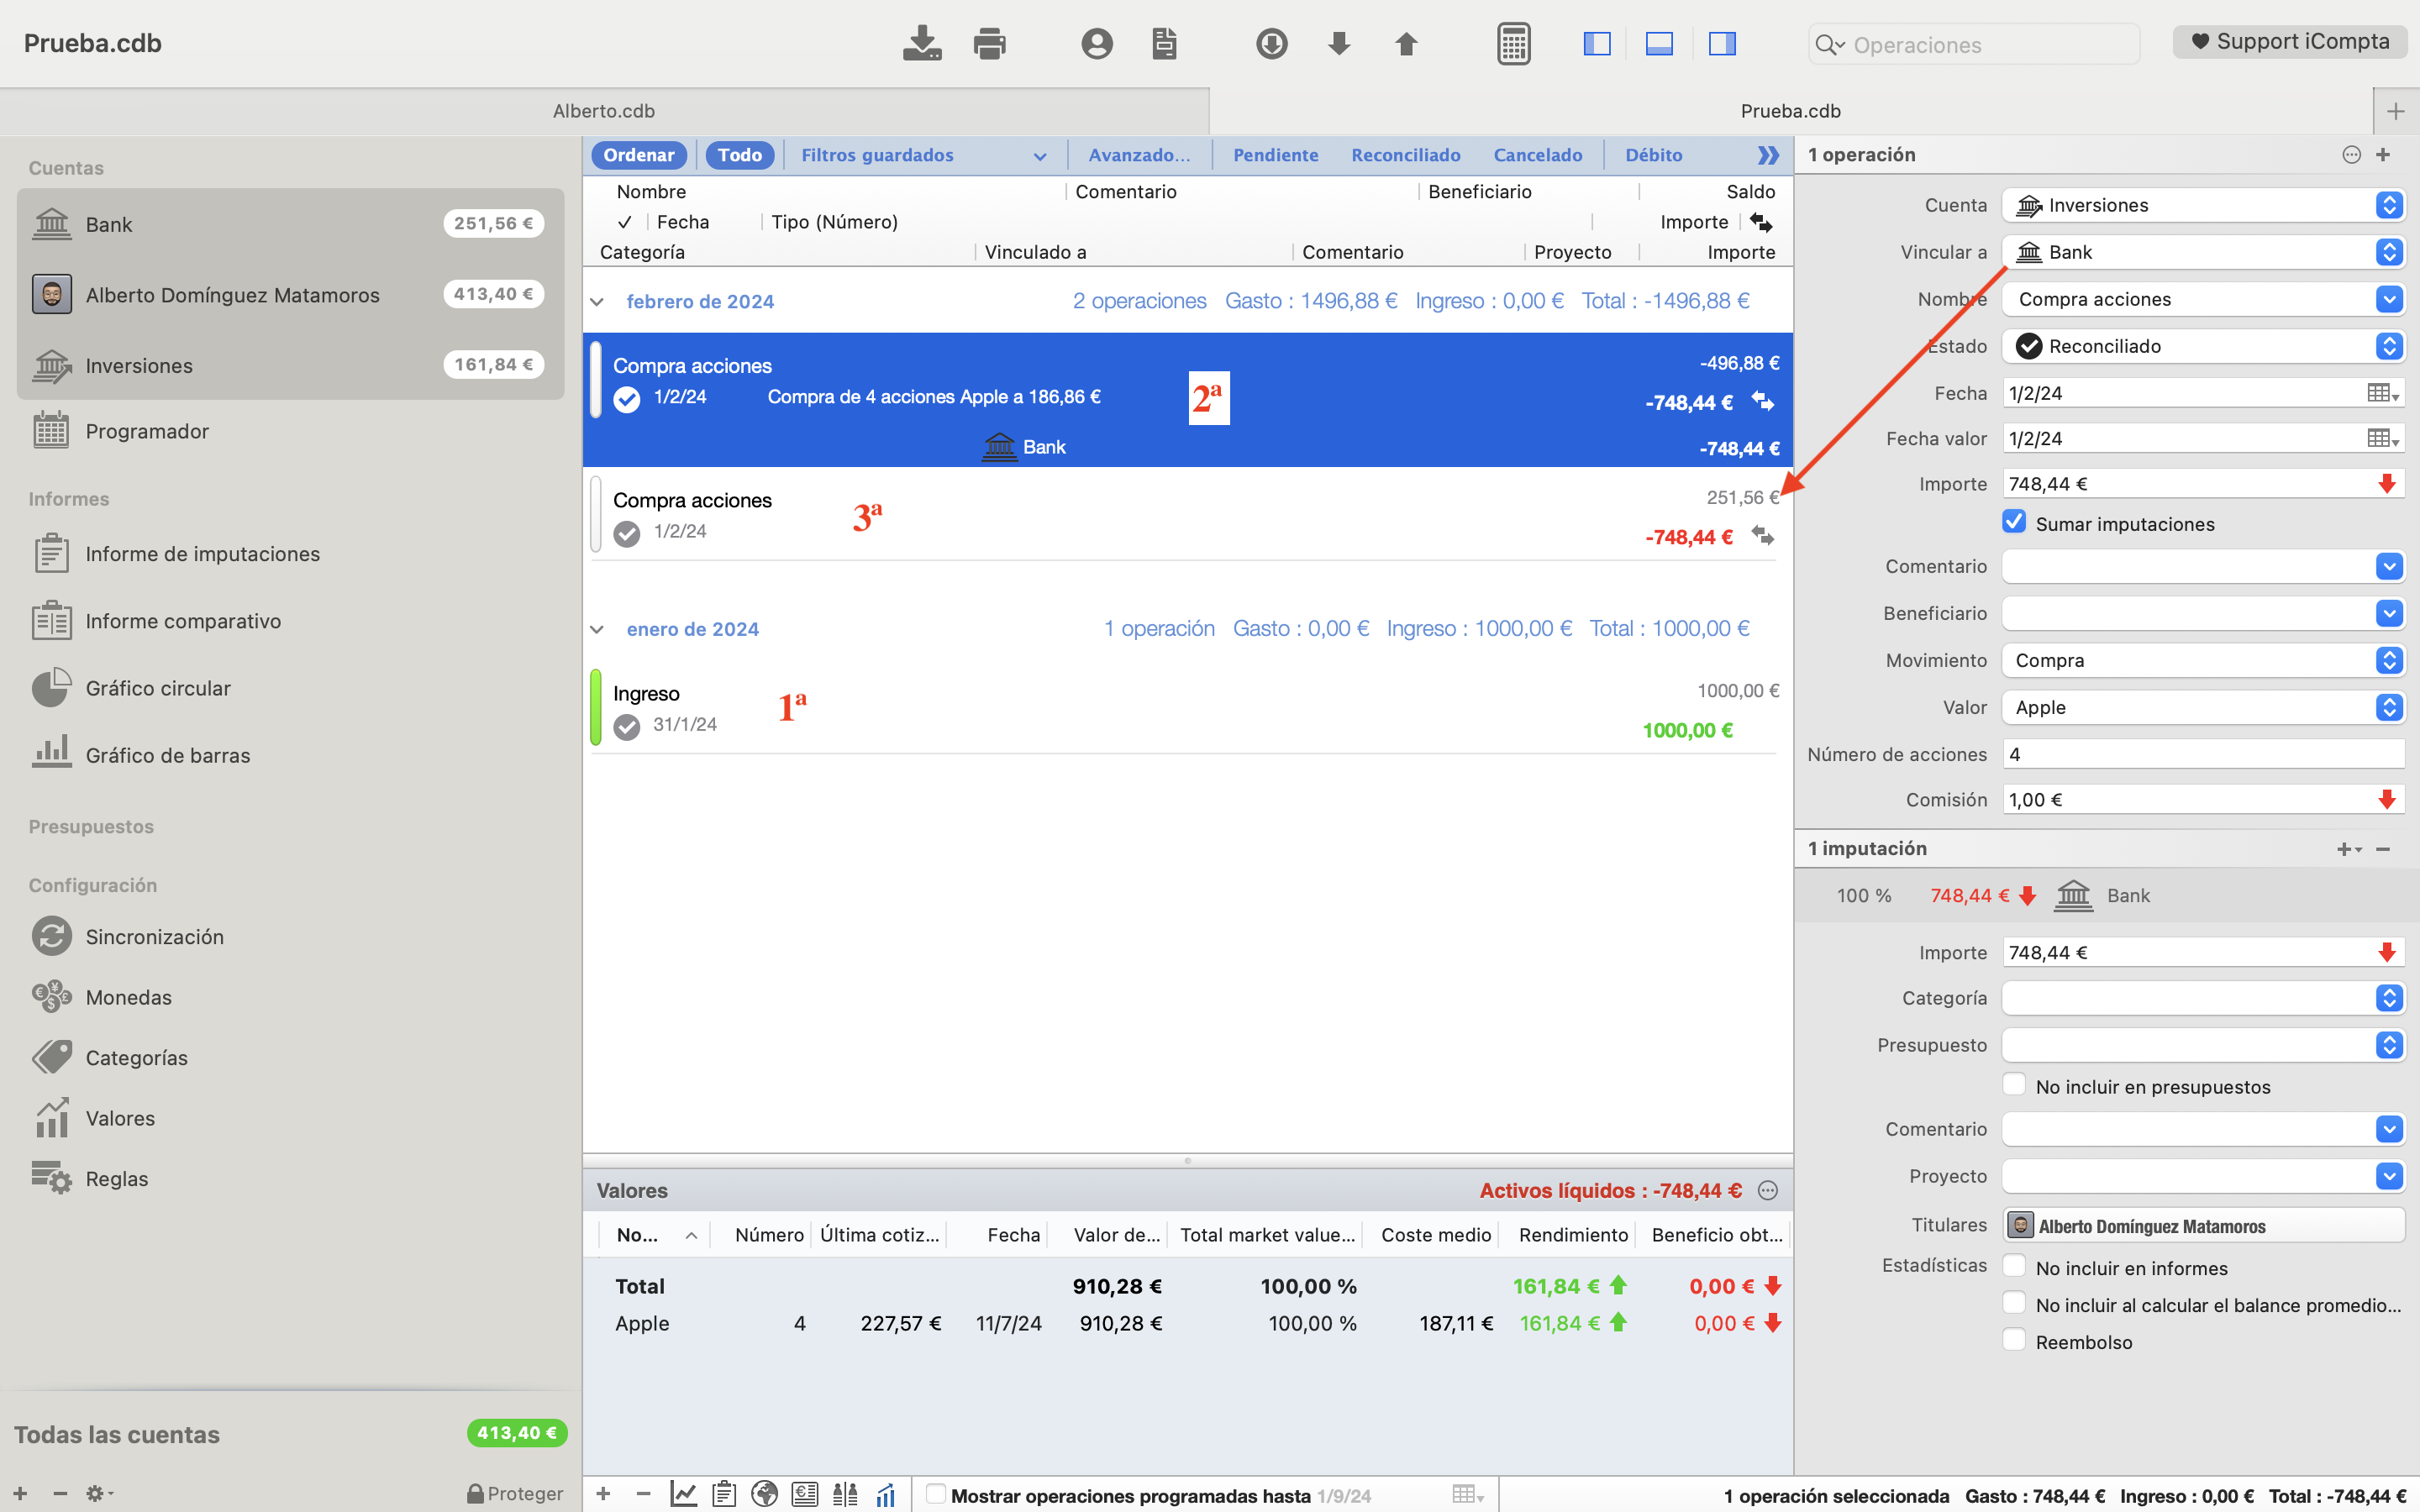The height and width of the screenshot is (1512, 2420).
Task: Open Gráfico circular report
Action: [158, 688]
